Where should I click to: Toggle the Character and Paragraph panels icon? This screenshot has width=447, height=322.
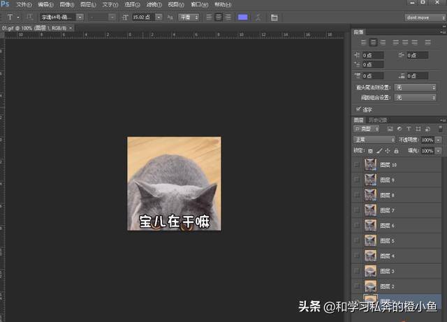tap(274, 17)
